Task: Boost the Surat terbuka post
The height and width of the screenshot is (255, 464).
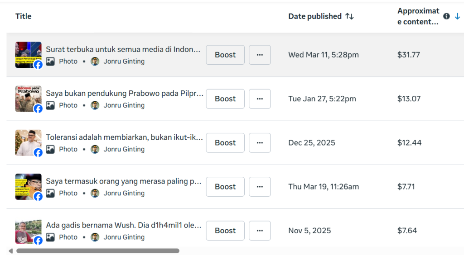Action: [x=225, y=55]
